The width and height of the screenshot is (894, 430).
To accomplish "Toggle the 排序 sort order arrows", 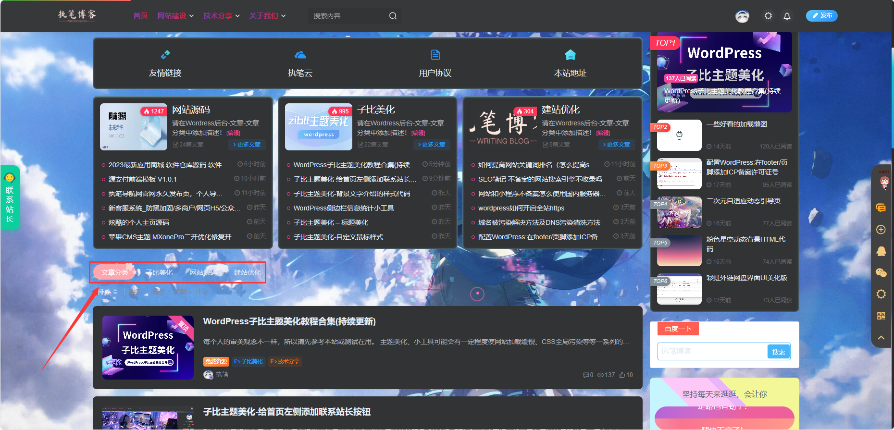I will point(115,292).
